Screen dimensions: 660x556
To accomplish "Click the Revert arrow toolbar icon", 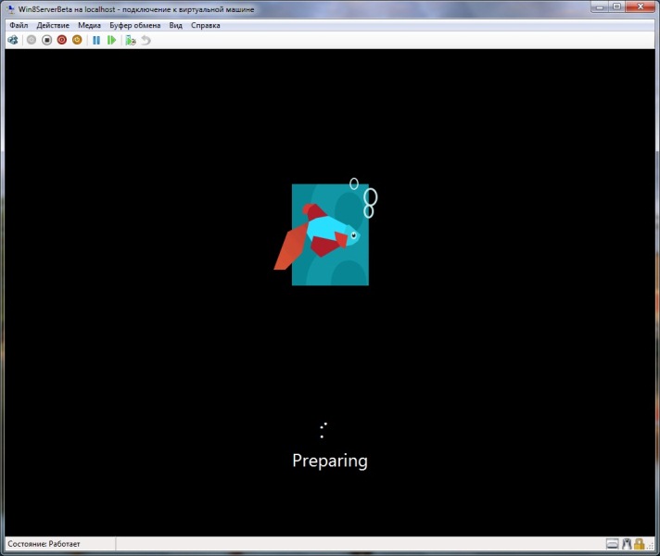I will coord(146,41).
